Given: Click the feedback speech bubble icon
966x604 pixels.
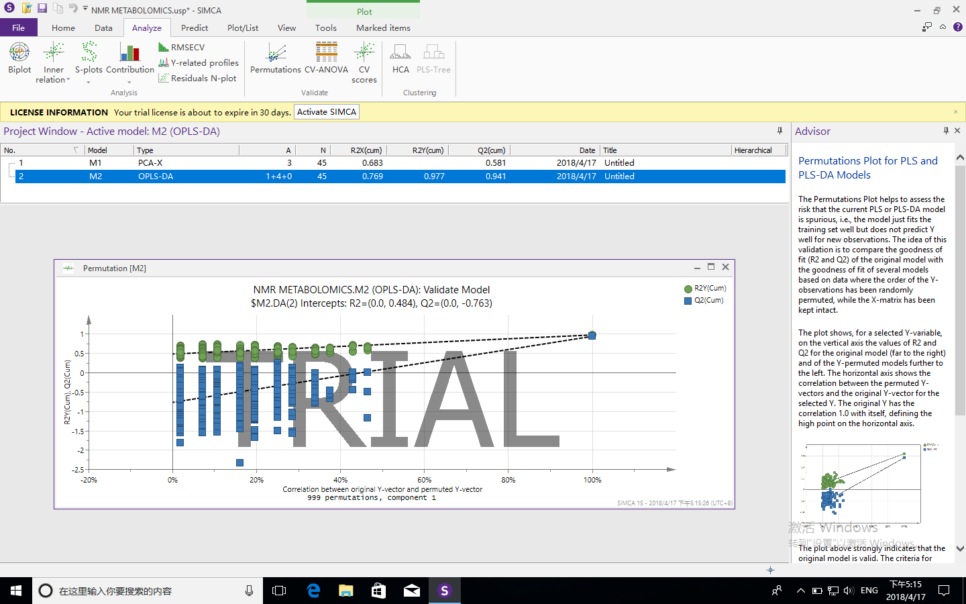Looking at the screenshot, I should (x=927, y=27).
